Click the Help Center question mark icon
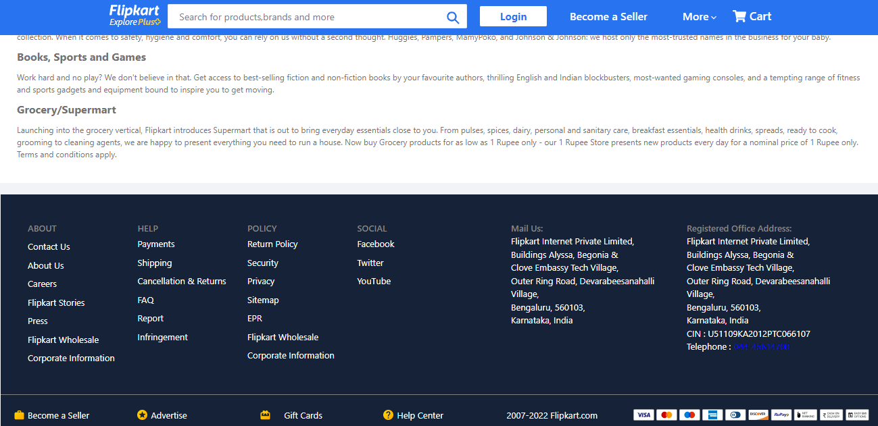This screenshot has height=426, width=878. pos(388,415)
